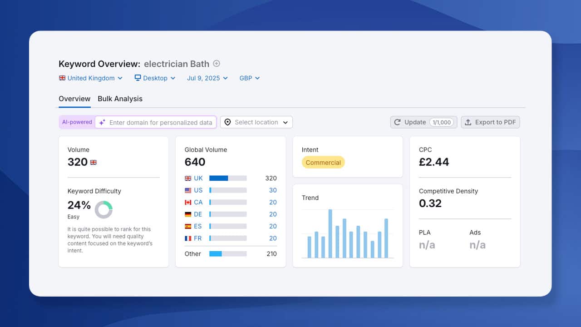This screenshot has width=581, height=327.
Task: Switch to the Bulk Analysis tab
Action: tap(120, 99)
